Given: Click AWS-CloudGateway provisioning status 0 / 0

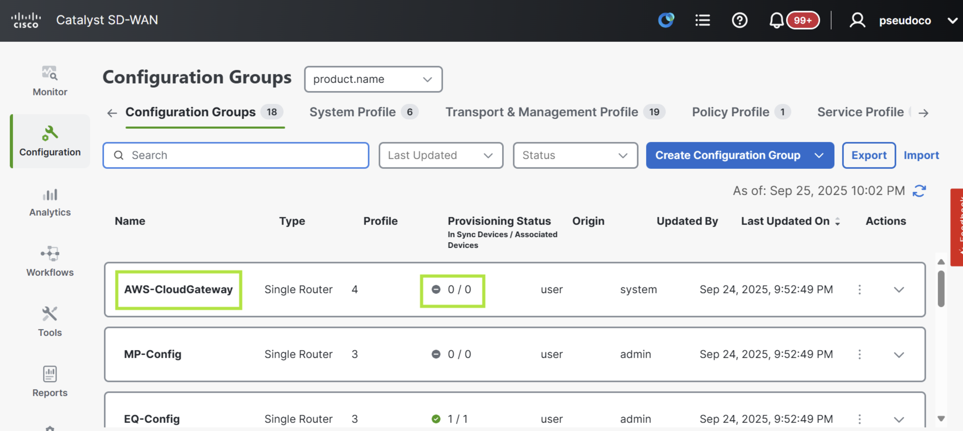Looking at the screenshot, I should (452, 290).
